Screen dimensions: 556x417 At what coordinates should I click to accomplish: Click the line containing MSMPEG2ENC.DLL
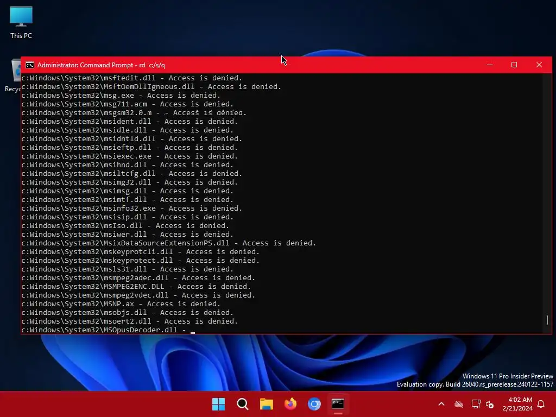(x=136, y=287)
